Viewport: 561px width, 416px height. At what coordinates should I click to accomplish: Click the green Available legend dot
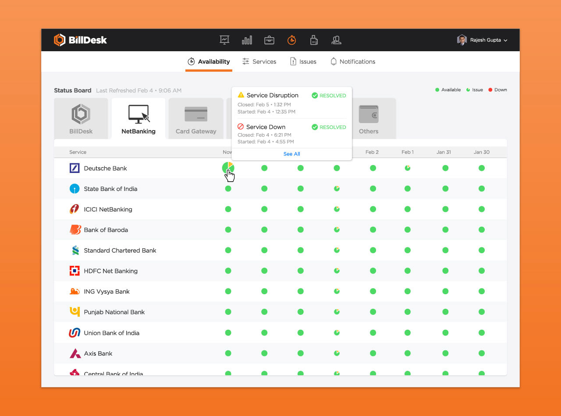437,90
